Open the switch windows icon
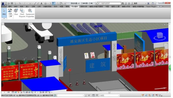Image resolution: width=173 pixels, height=98 pixels. 61,3
